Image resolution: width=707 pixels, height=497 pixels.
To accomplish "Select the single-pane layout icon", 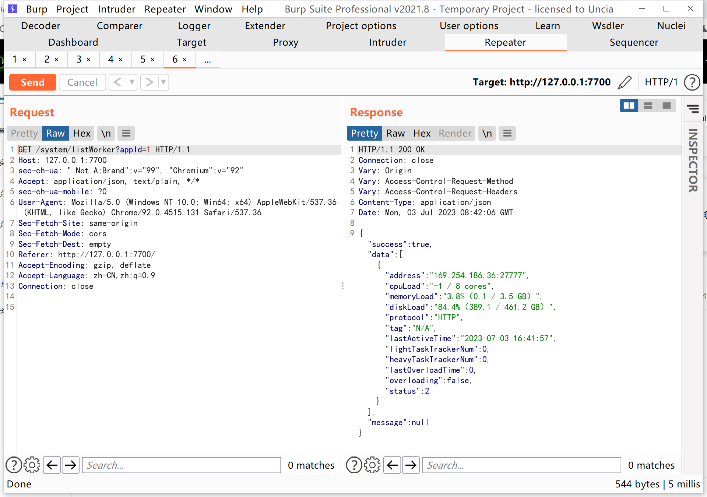I will point(666,105).
